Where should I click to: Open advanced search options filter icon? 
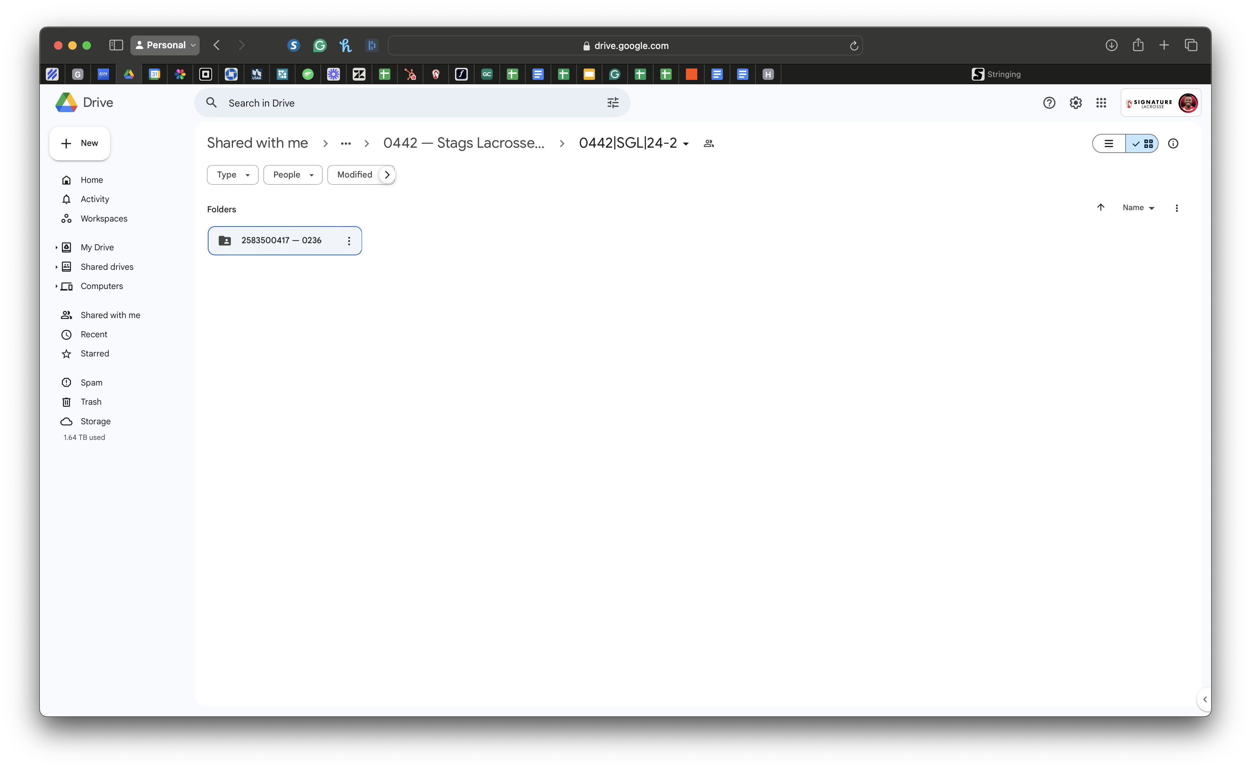[612, 103]
